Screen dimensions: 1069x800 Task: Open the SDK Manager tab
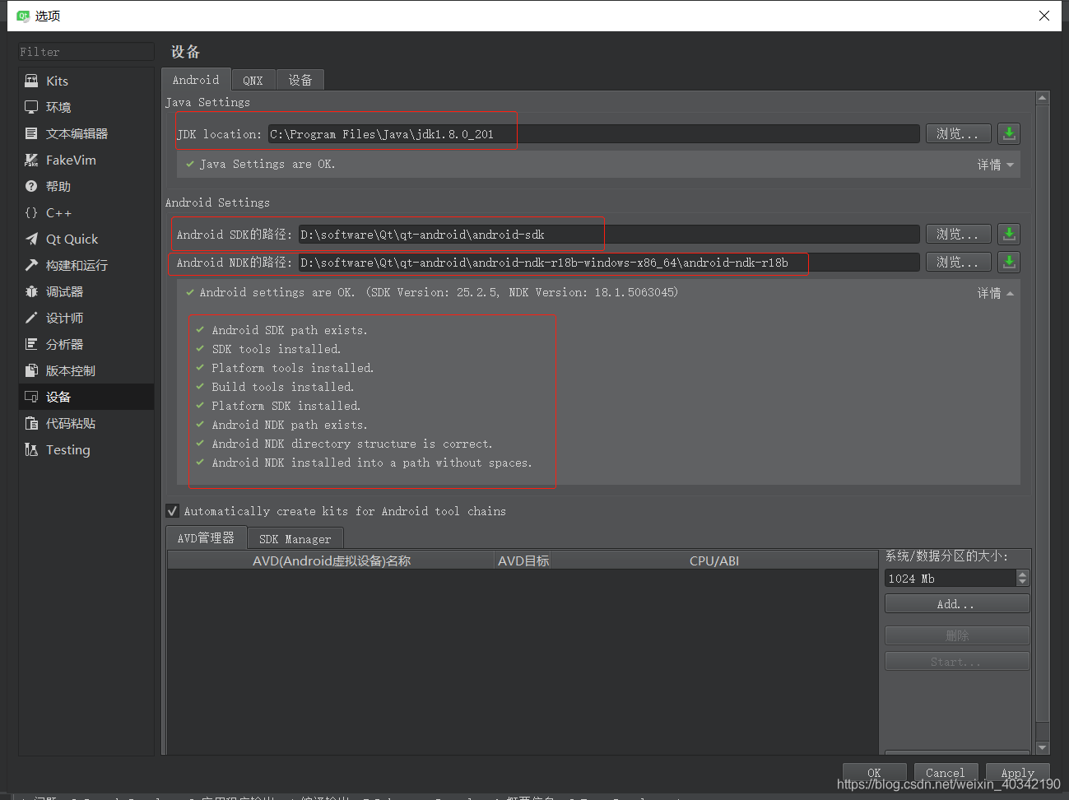point(295,539)
